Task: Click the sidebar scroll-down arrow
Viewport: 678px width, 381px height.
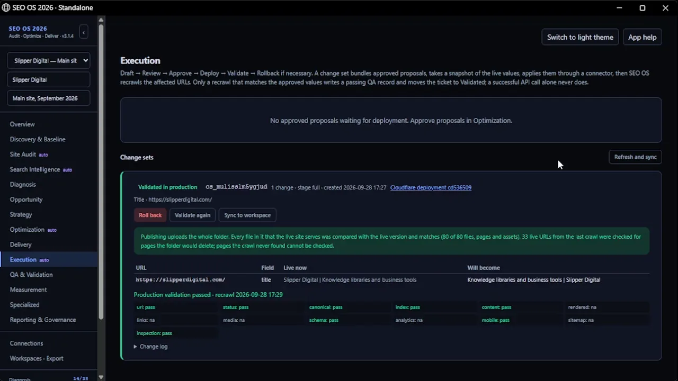Action: (x=101, y=377)
